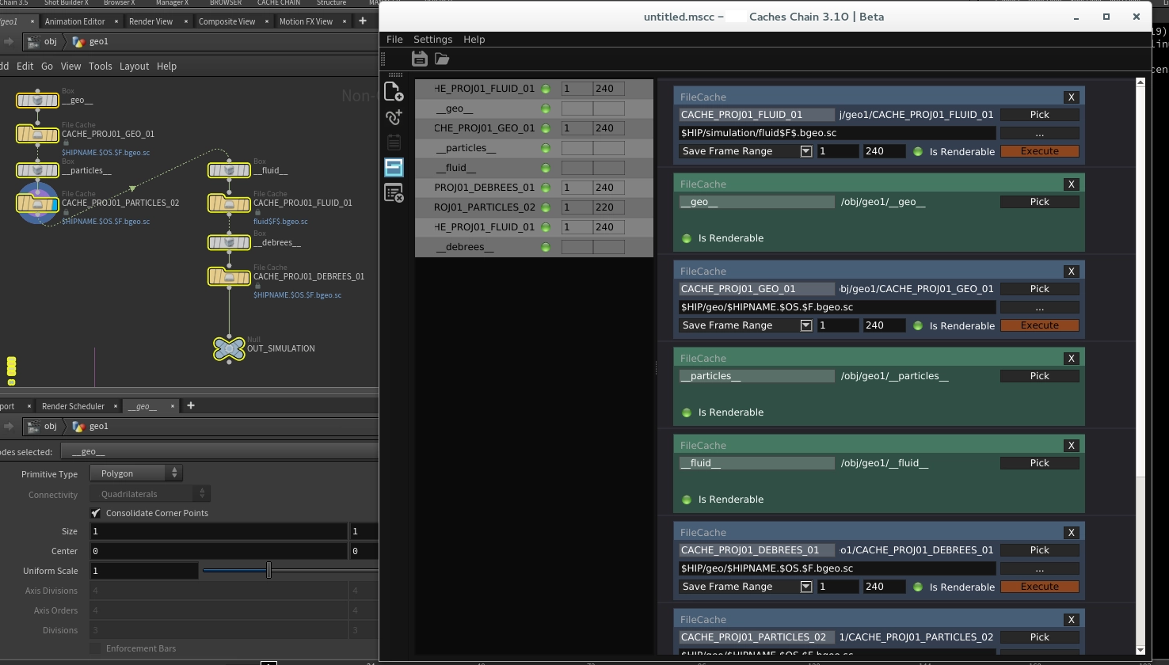
Task: Close the Render Scheduler tab
Action: (x=116, y=406)
